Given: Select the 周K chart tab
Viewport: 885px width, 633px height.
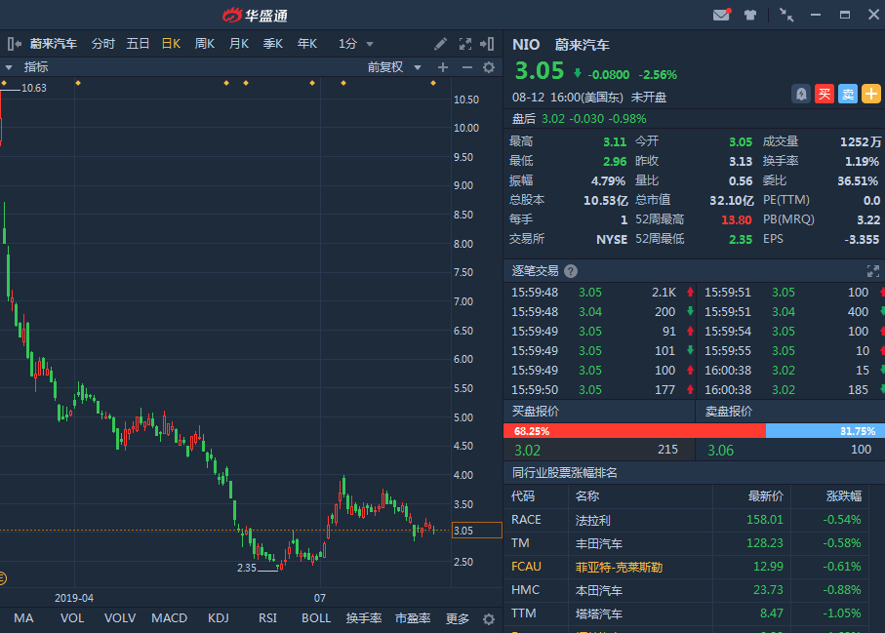Looking at the screenshot, I should 204,44.
